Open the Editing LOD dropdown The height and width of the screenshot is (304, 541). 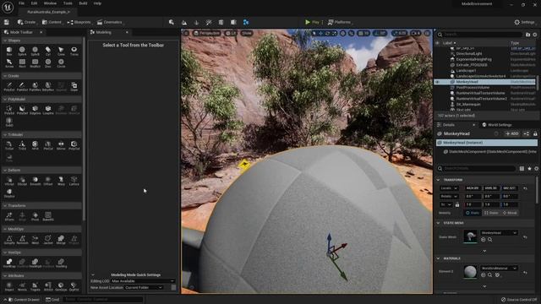pos(143,281)
